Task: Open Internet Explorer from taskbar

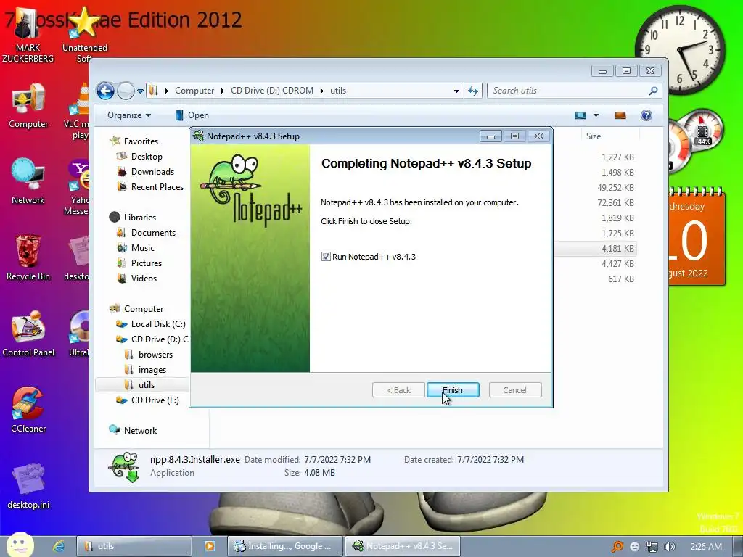Action: 59,546
